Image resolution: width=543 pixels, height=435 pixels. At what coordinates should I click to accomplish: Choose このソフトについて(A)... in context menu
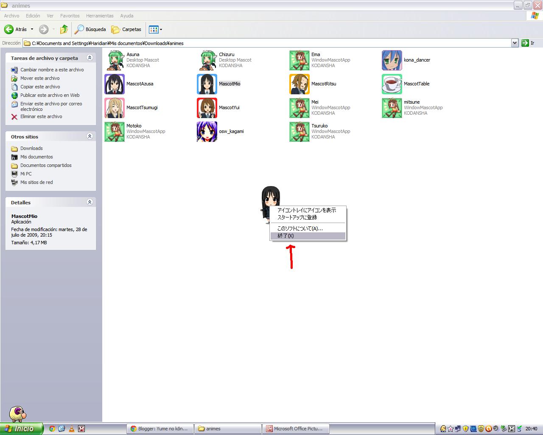(308, 229)
